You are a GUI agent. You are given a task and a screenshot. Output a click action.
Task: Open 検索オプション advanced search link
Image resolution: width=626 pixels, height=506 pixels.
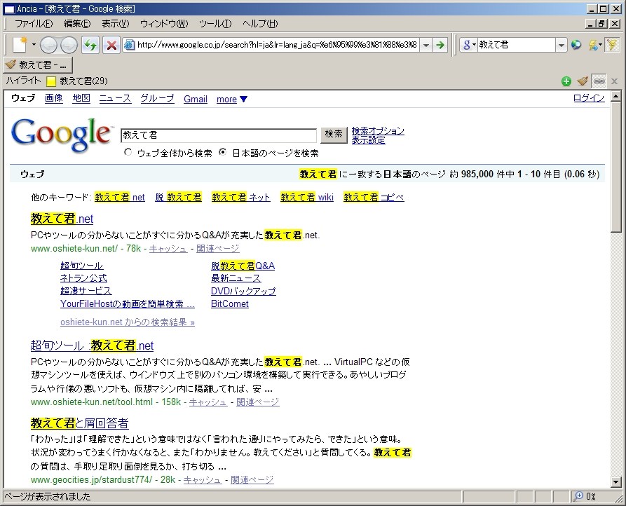[378, 131]
